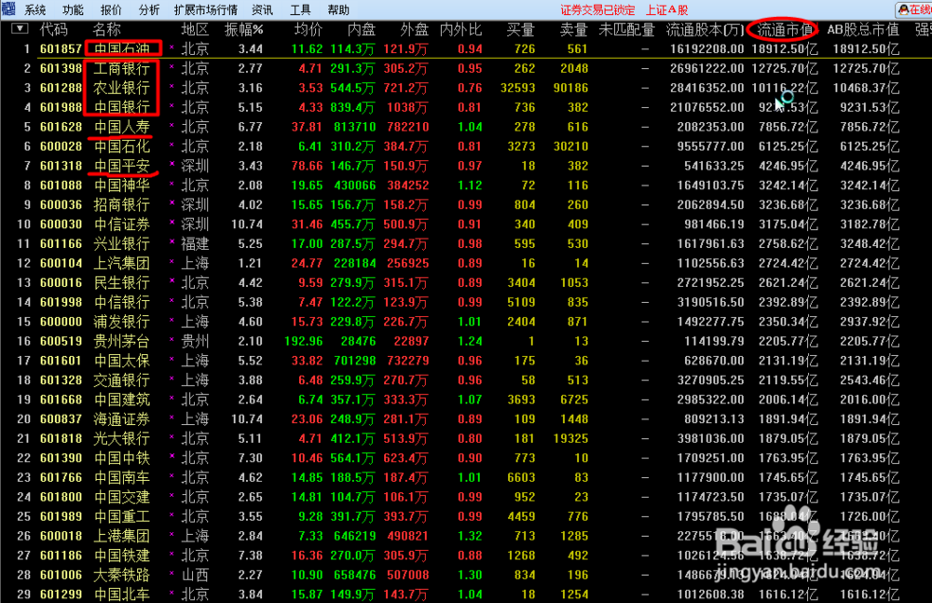Click the 上证A股 market label
The height and width of the screenshot is (603, 932).
pos(667,10)
